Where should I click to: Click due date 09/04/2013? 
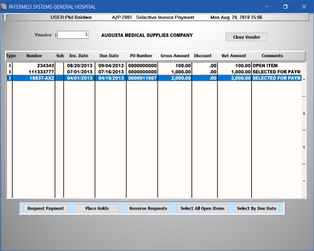point(111,66)
